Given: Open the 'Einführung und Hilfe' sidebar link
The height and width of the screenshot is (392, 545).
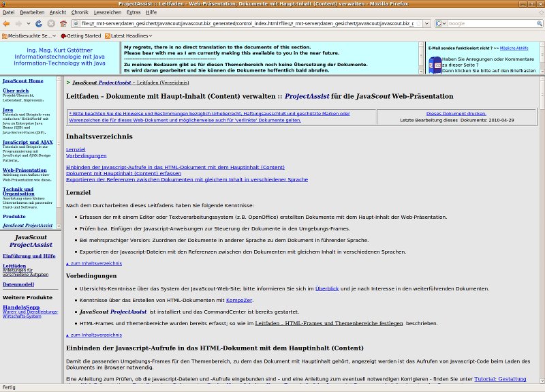Looking at the screenshot, I should [x=29, y=255].
